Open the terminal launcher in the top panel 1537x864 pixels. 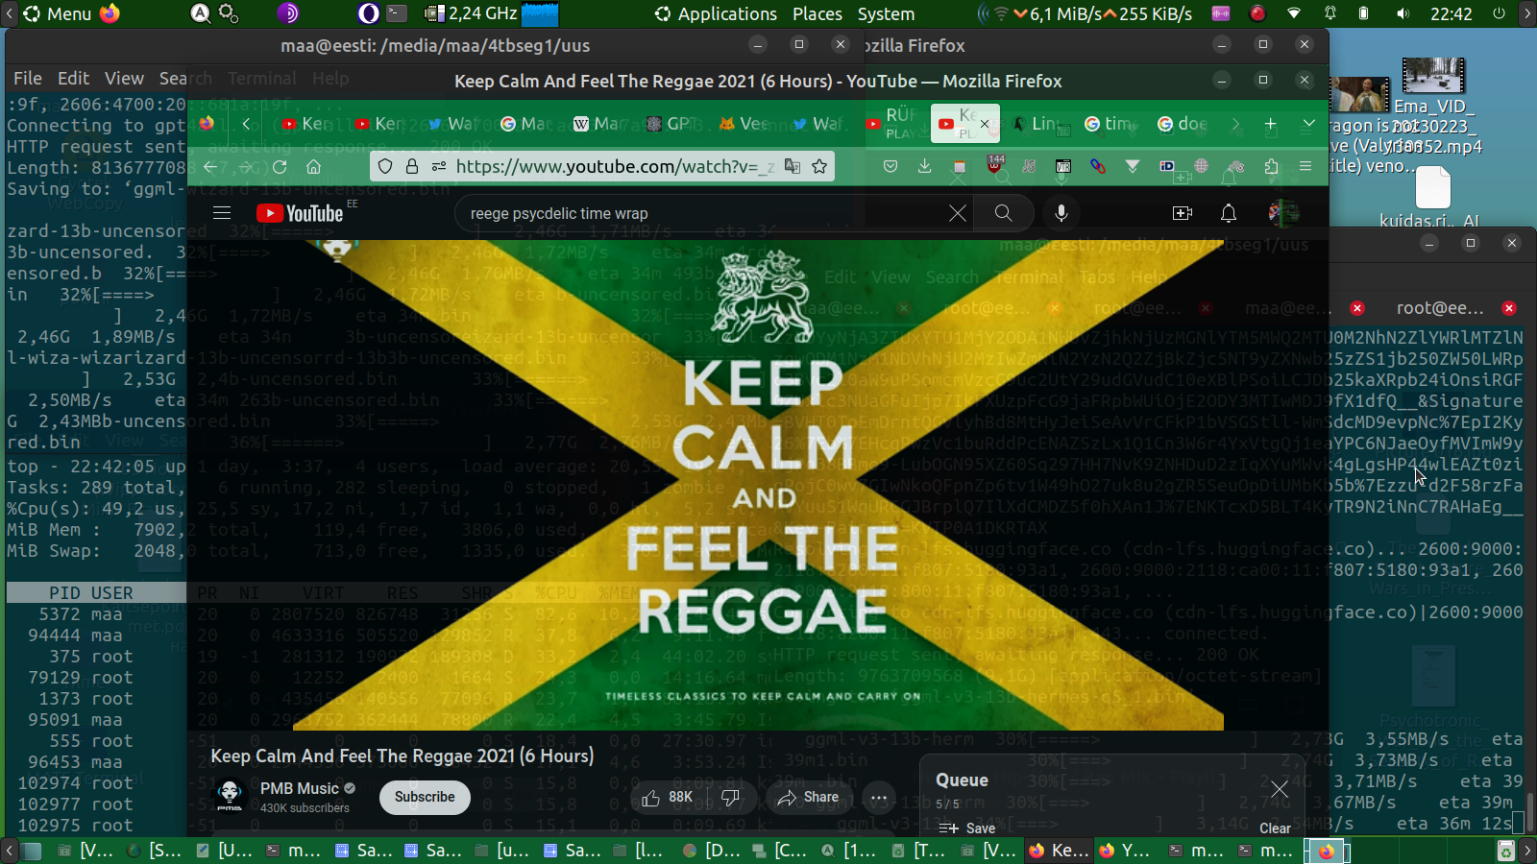pyautogui.click(x=397, y=13)
